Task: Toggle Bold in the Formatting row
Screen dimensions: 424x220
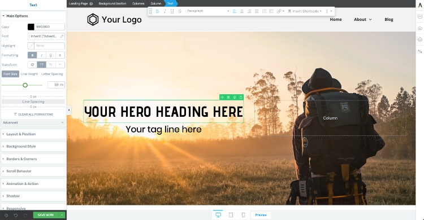Action: tap(32, 55)
